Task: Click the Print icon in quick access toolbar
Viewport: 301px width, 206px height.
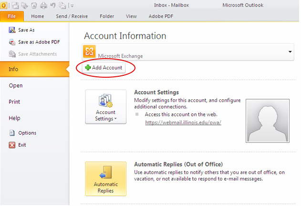Action: pyautogui.click(x=44, y=5)
